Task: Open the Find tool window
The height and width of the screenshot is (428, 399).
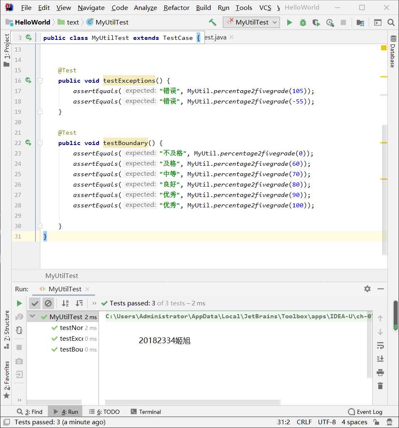Action: (x=30, y=412)
